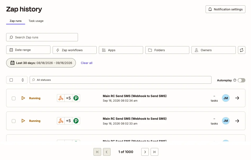Go to the last page
This screenshot has height=160, width=251.
(155, 152)
